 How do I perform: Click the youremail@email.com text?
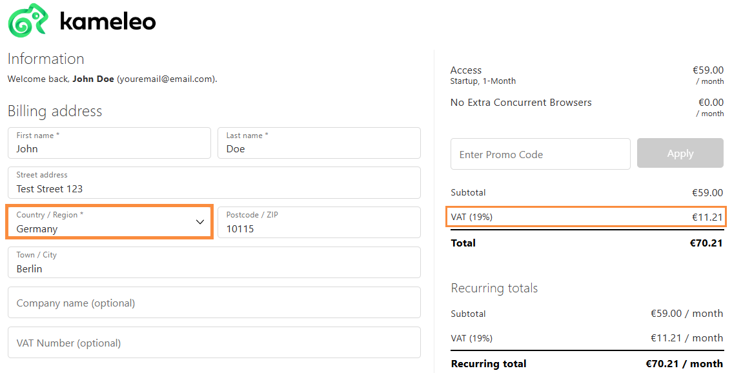tap(166, 79)
